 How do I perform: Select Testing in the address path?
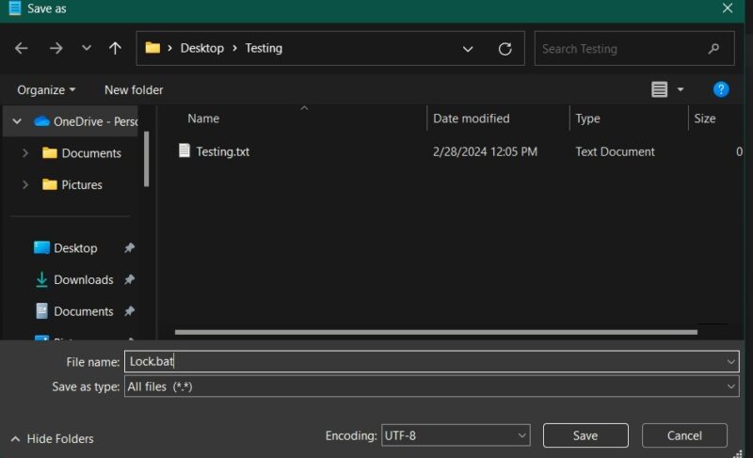(264, 48)
